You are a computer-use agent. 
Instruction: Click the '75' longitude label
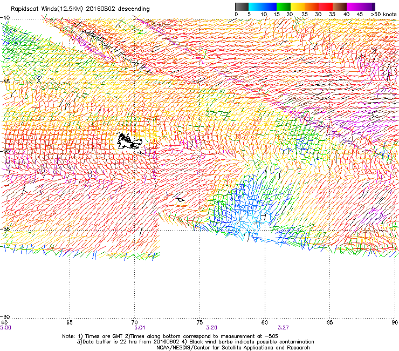tap(200, 322)
